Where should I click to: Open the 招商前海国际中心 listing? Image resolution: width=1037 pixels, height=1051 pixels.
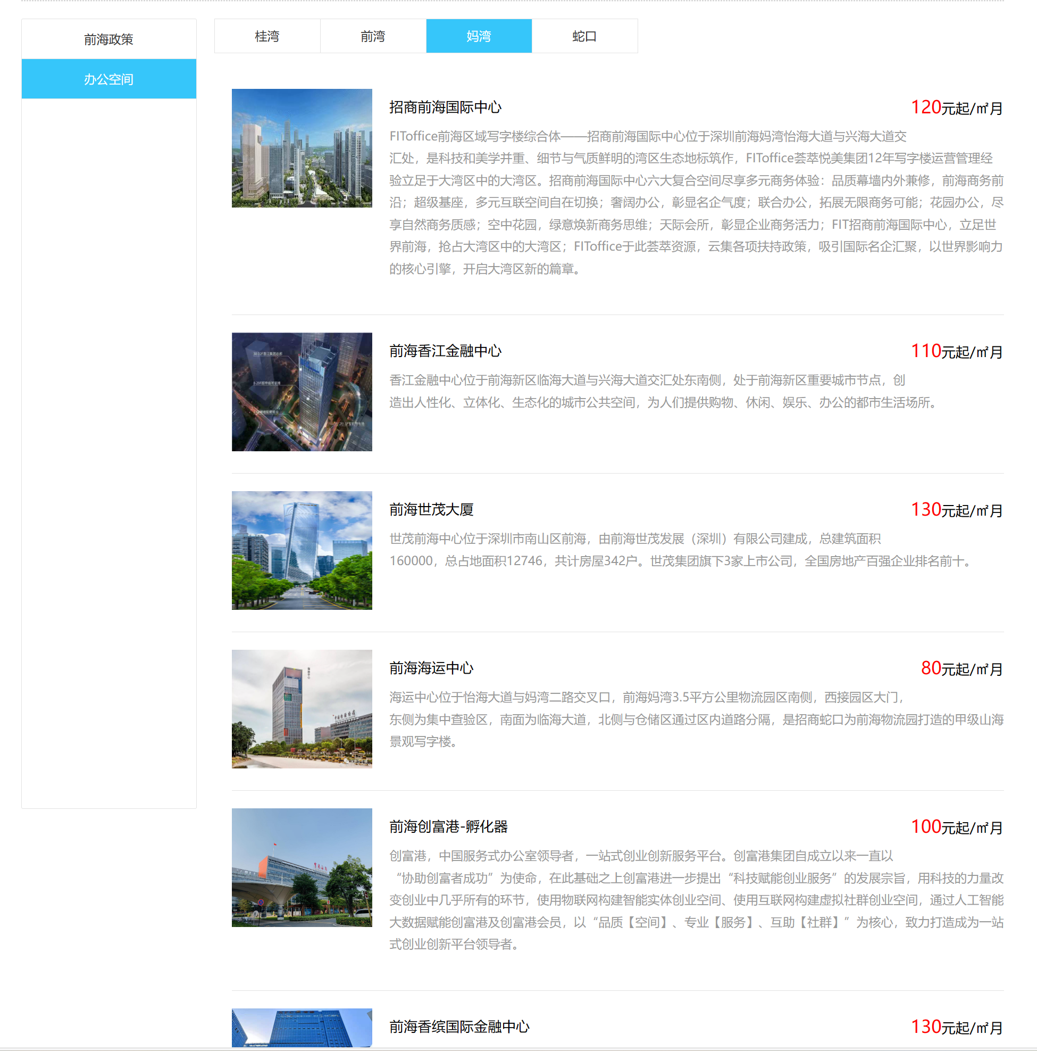[446, 107]
